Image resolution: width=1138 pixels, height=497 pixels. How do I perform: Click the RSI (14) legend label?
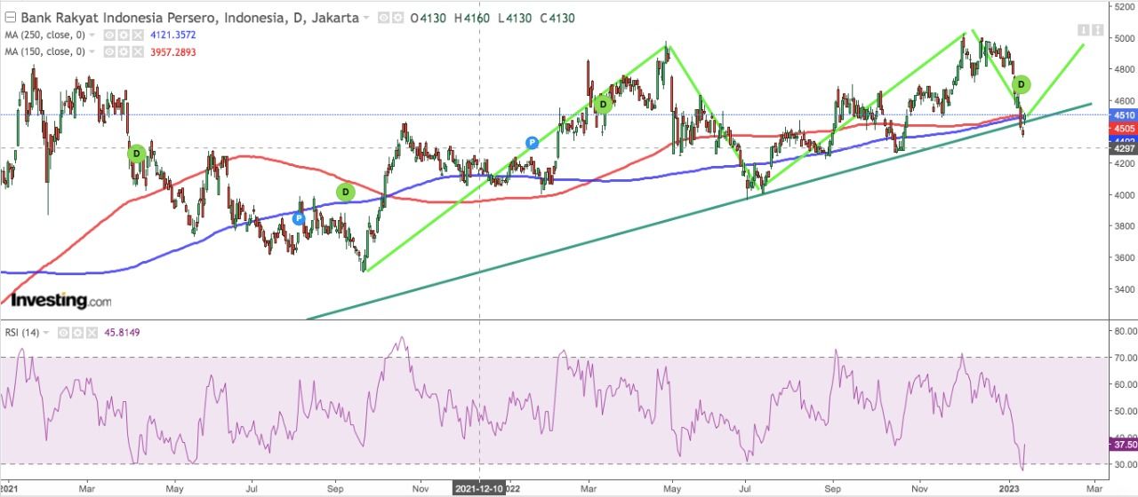[22, 333]
